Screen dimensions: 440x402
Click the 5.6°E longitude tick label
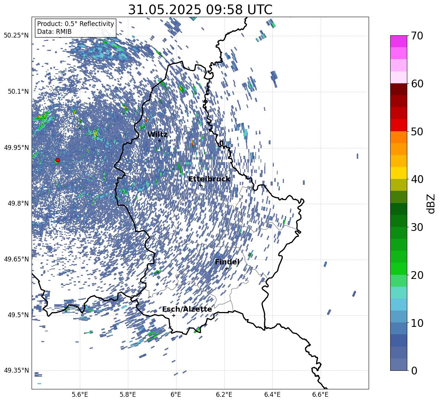tap(80, 395)
